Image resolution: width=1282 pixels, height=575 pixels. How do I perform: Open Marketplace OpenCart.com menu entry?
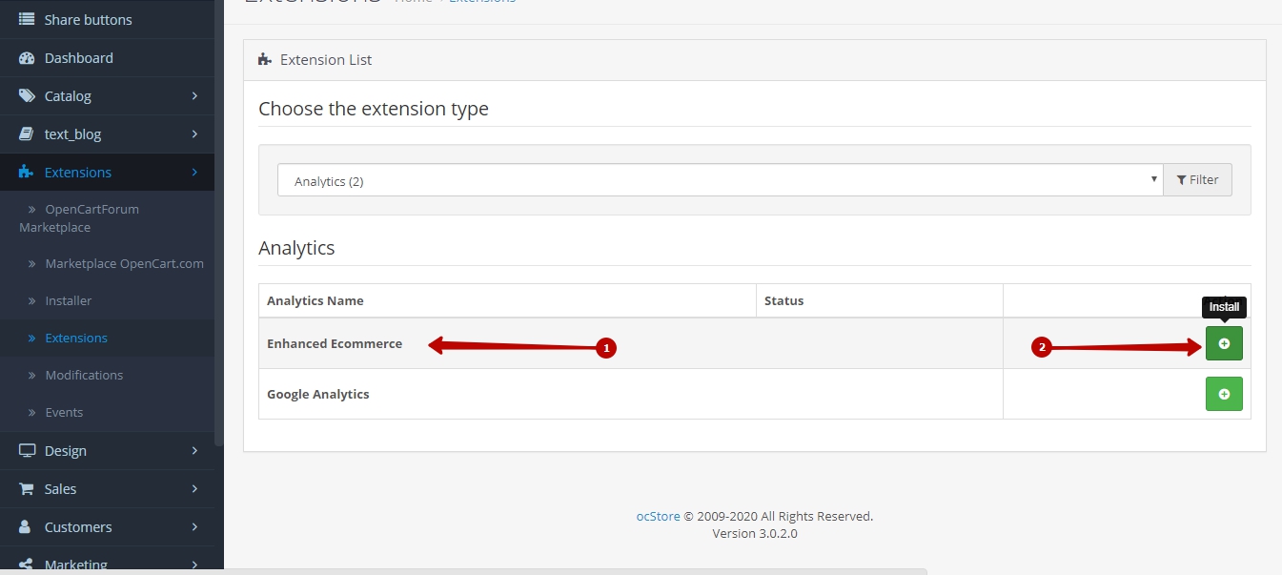click(x=124, y=263)
